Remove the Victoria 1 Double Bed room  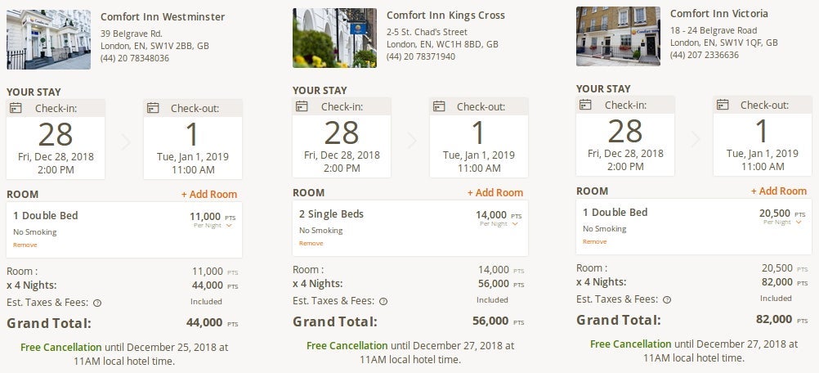click(594, 241)
